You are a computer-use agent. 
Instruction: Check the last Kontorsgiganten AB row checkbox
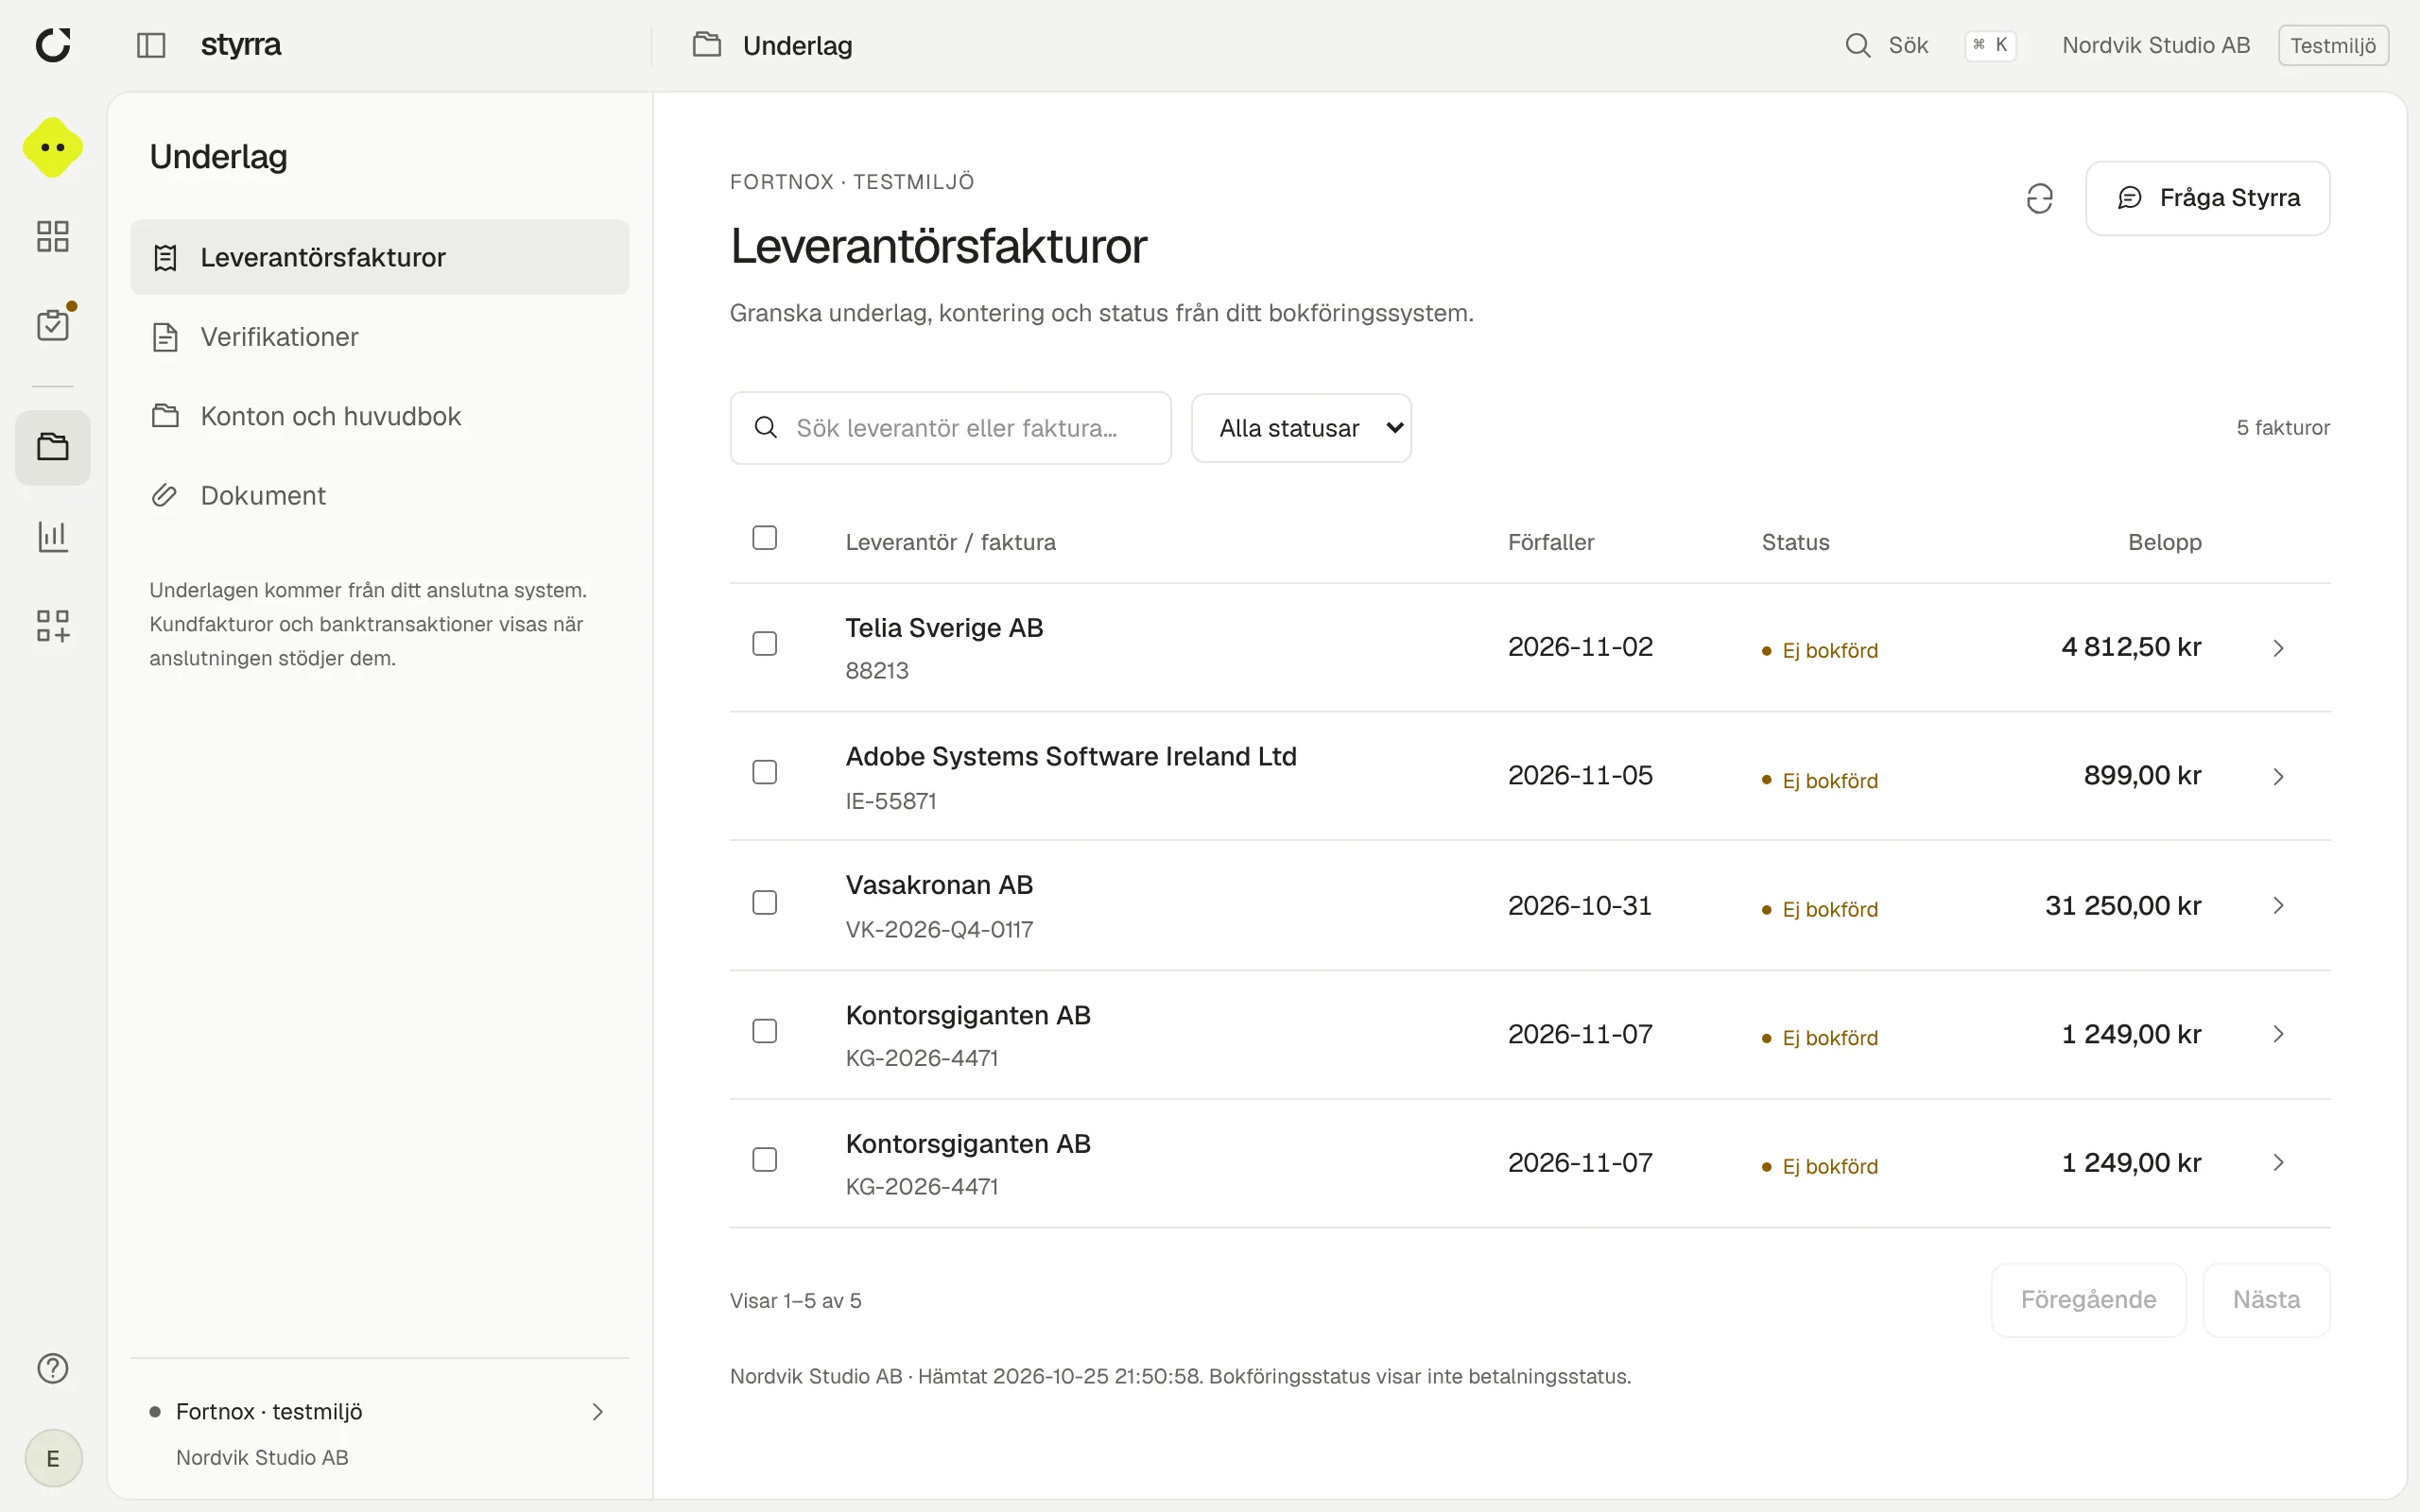click(x=765, y=1160)
